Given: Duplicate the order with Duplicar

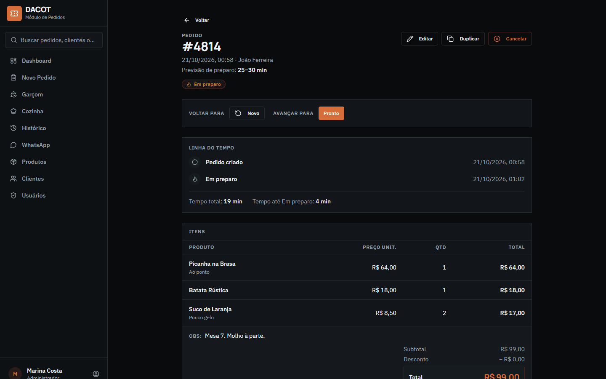Looking at the screenshot, I should coord(463,39).
